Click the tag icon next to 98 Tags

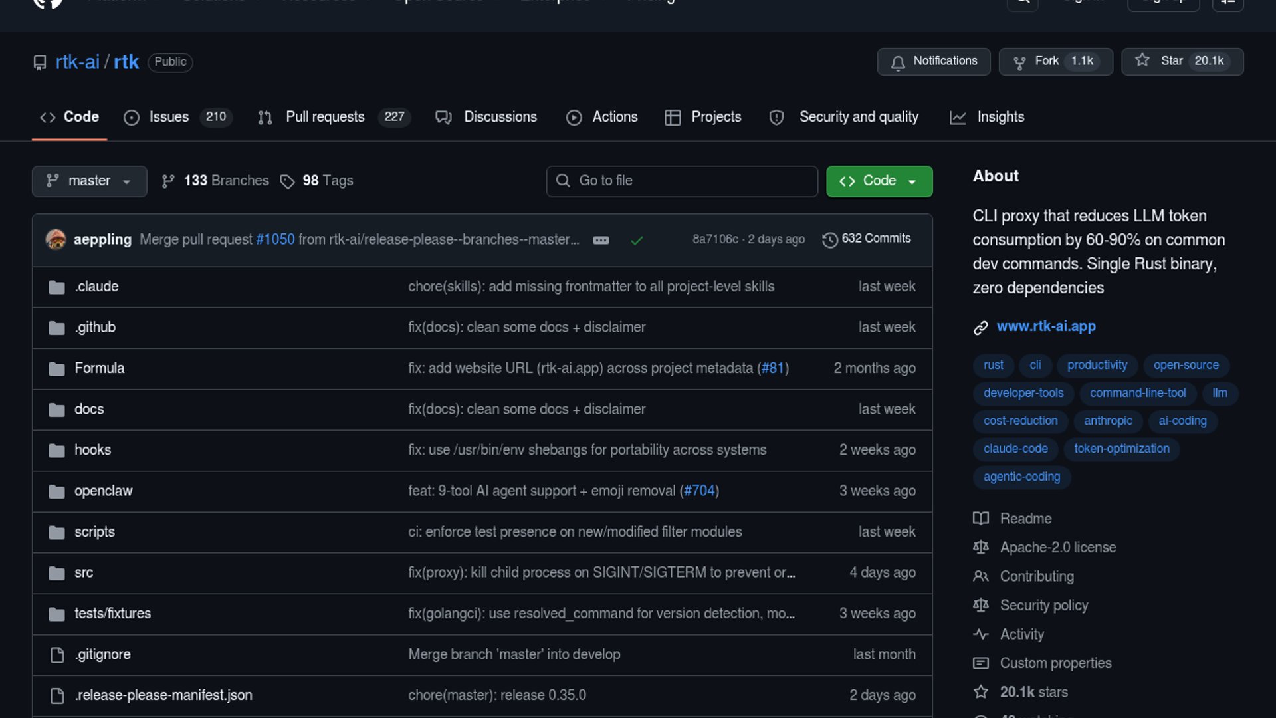(287, 181)
